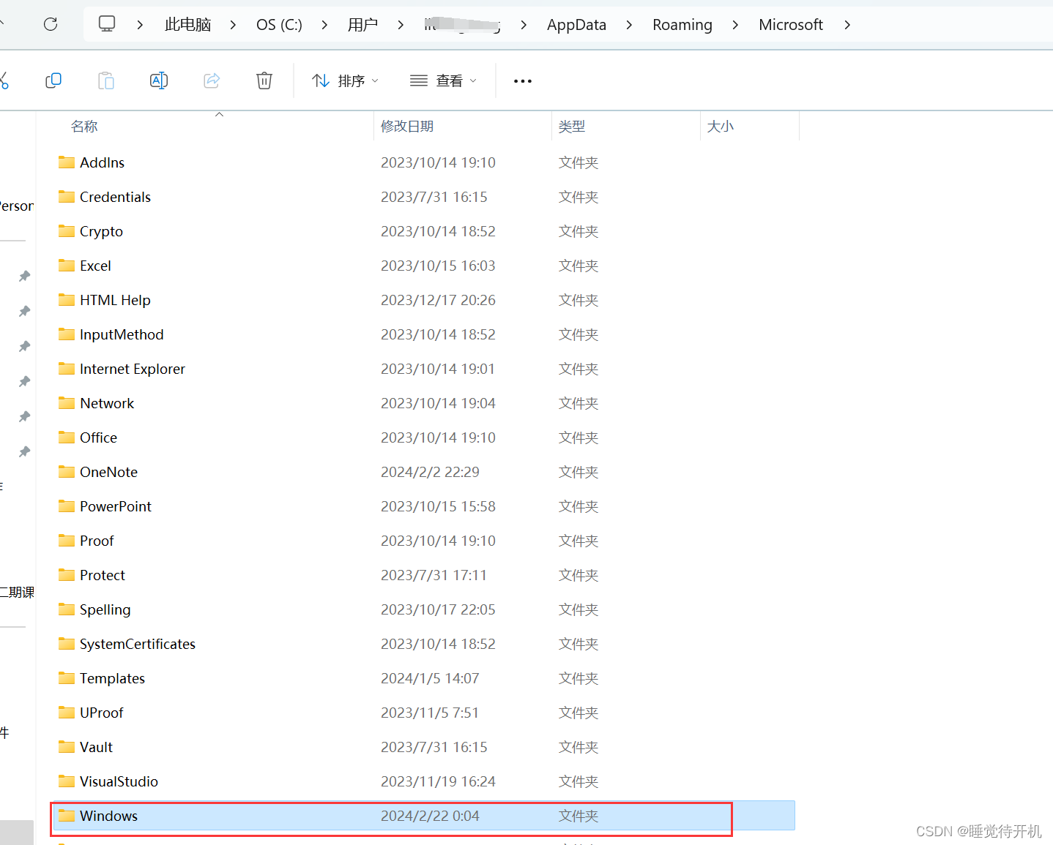Viewport: 1053px width, 845px height.
Task: Select the SystemCertificates folder icon
Action: [67, 644]
